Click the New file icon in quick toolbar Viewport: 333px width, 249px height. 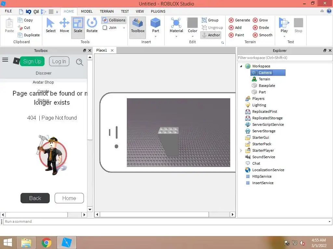(x=21, y=11)
